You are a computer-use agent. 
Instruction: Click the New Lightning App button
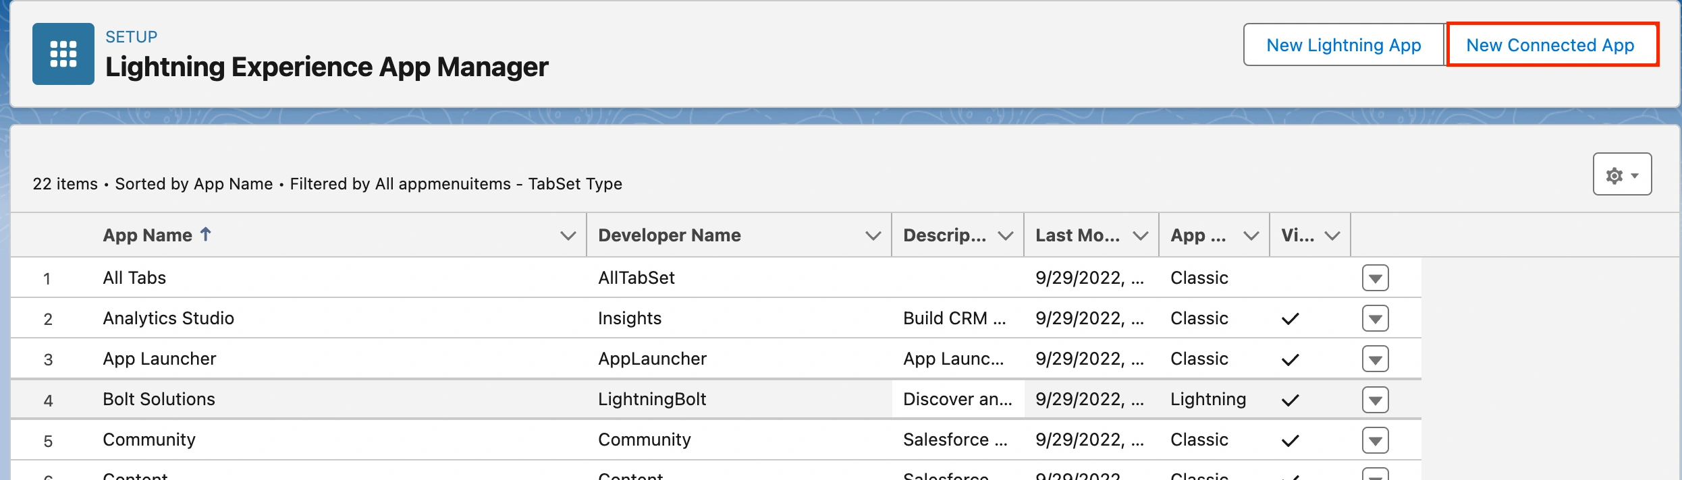pyautogui.click(x=1343, y=45)
